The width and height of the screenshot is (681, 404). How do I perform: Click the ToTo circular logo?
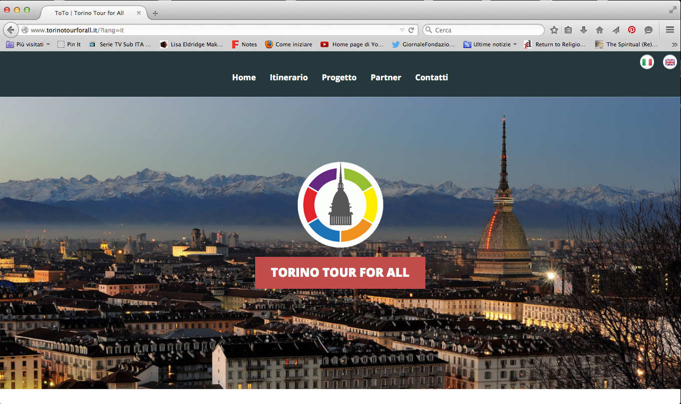(340, 204)
